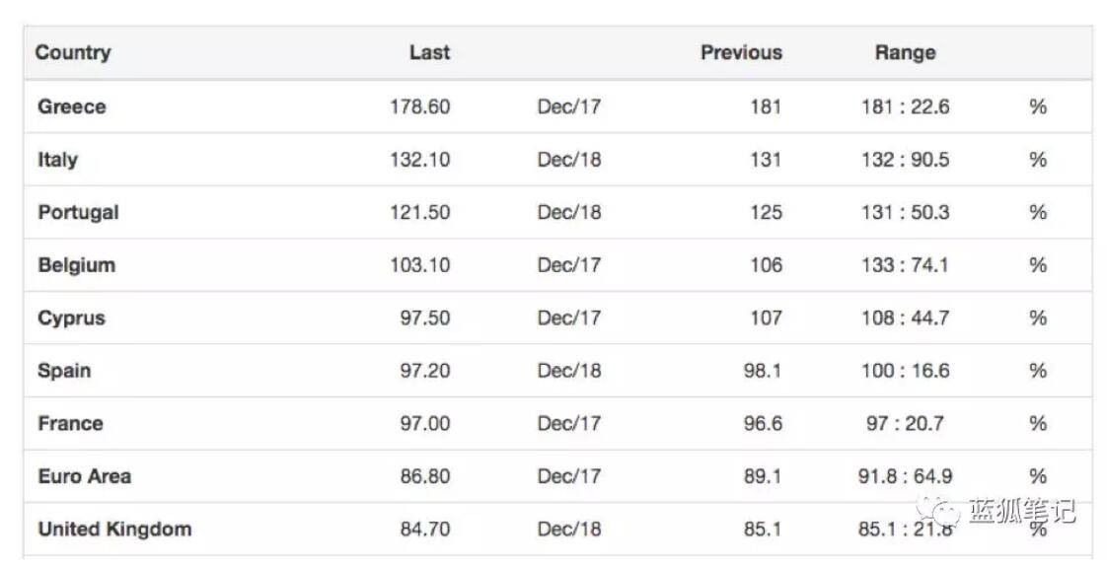Sort table by Last column header

[429, 53]
